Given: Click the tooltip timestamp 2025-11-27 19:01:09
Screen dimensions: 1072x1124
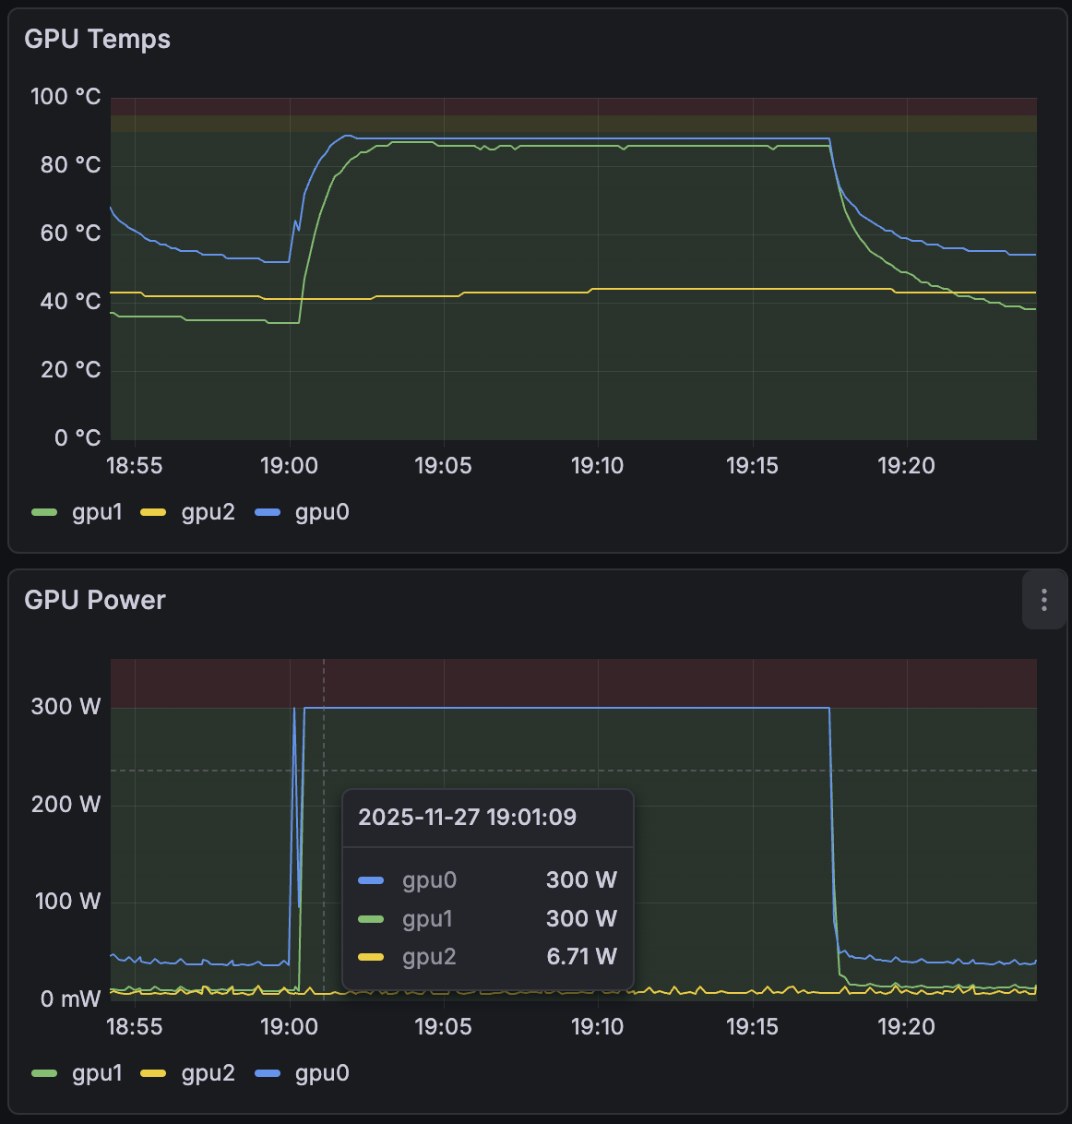Looking at the screenshot, I should (x=467, y=817).
